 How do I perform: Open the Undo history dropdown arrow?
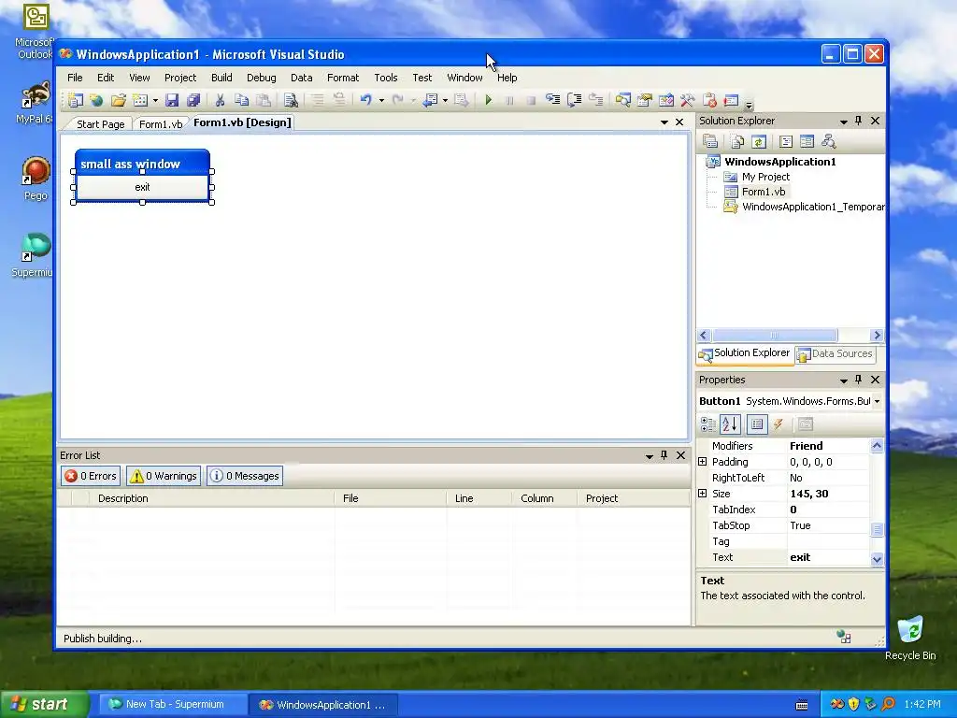point(381,100)
